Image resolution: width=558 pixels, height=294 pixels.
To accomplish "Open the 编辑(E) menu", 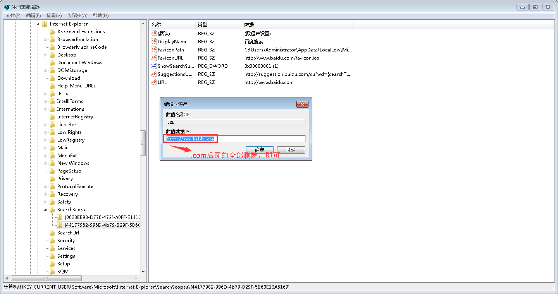I will click(x=33, y=15).
